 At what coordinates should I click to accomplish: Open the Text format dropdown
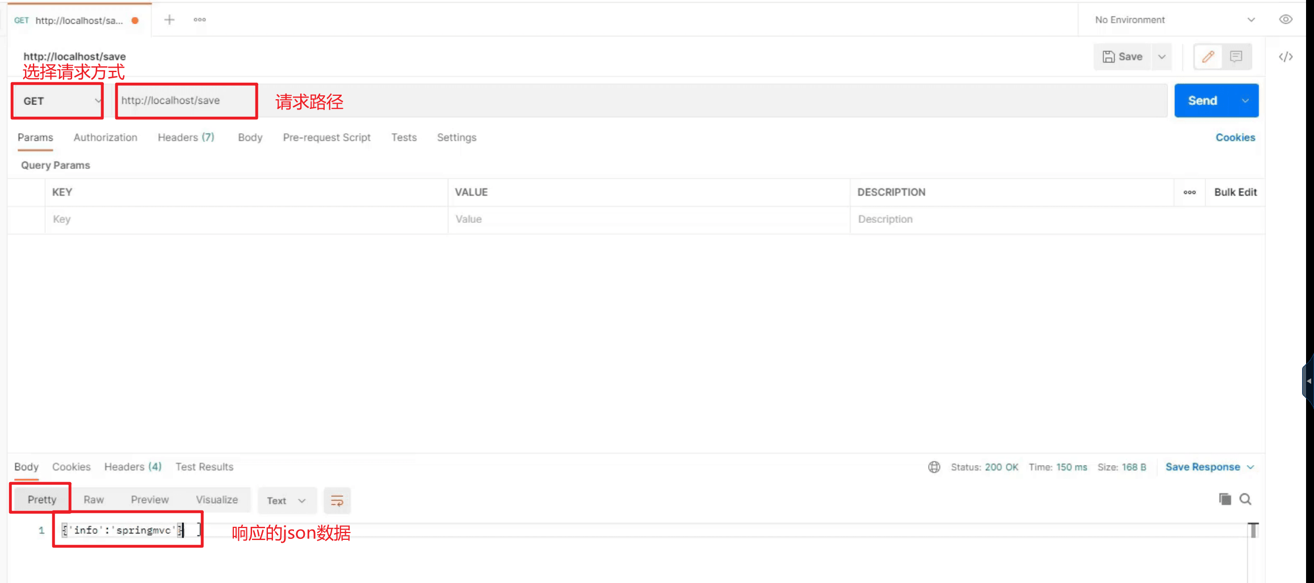(x=286, y=501)
